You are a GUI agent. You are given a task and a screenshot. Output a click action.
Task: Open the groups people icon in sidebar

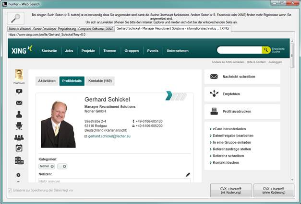coord(19,137)
